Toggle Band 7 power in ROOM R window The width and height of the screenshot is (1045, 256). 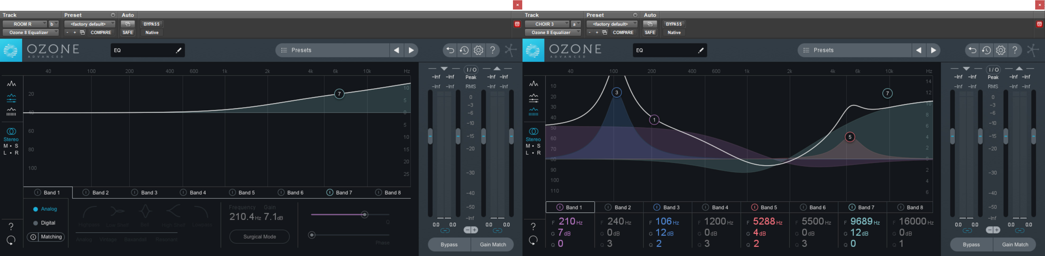pos(330,192)
